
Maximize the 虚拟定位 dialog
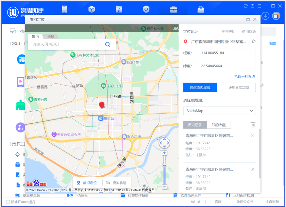[248, 19]
